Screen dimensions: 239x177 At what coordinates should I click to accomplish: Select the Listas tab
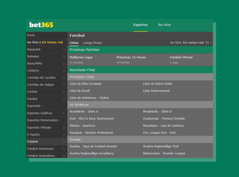(74, 43)
